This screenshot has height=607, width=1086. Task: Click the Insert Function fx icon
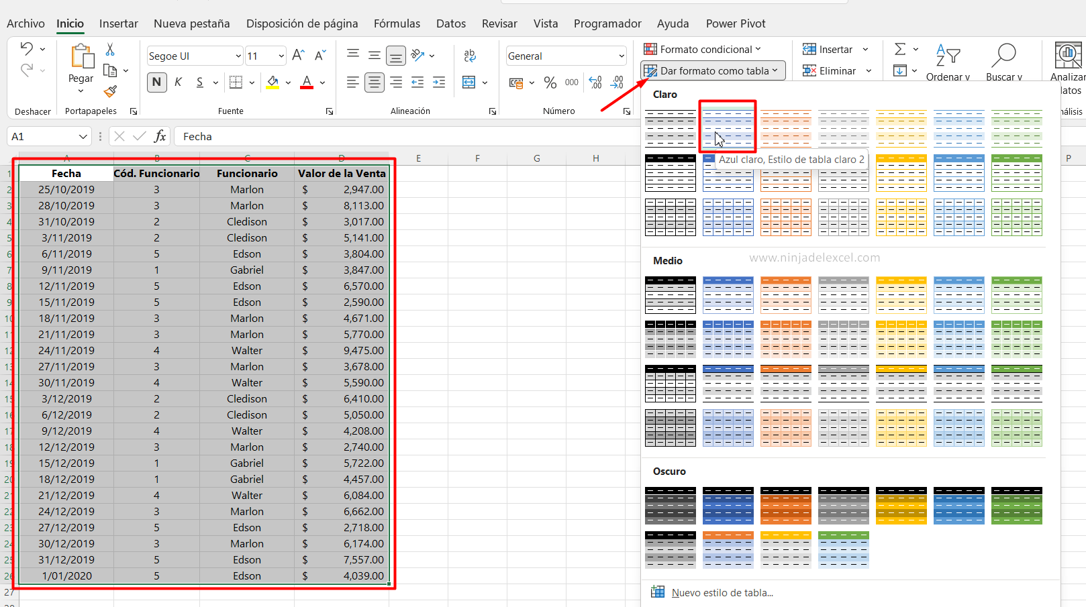click(160, 136)
